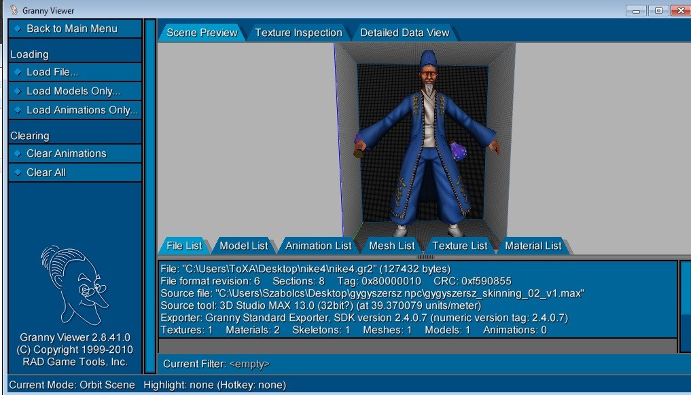Click the panel splitter grip below the preview

tap(425, 257)
